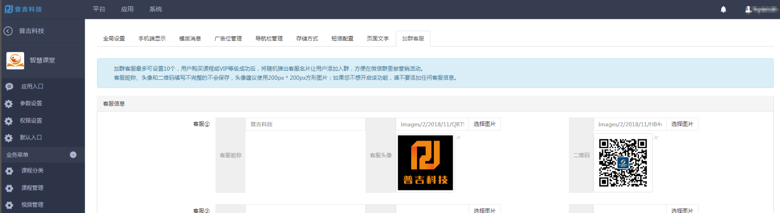Click the 视频管理 gear icon
Viewport: 780px width, 213px height.
[9, 205]
